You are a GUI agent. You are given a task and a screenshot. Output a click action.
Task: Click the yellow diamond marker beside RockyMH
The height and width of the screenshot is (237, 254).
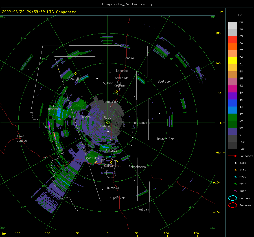75,74
